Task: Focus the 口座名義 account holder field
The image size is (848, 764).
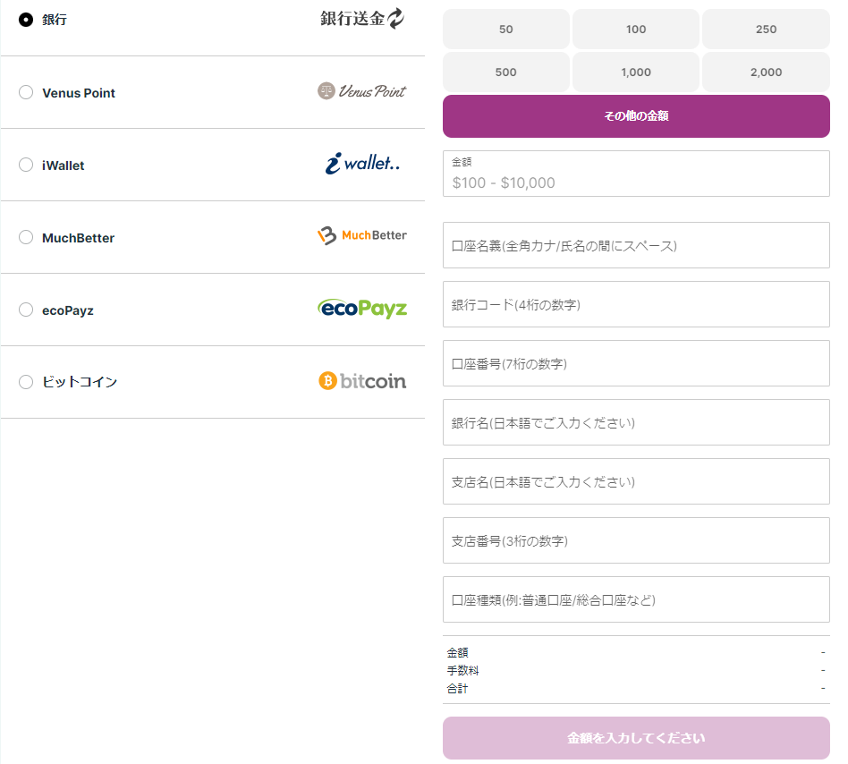Action: (635, 246)
